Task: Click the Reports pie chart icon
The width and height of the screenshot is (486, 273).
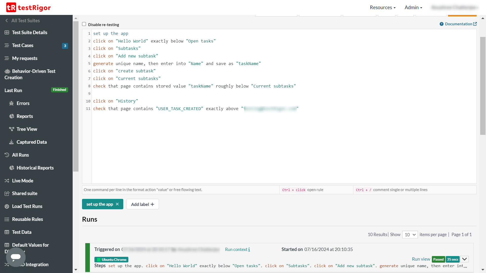Action: pyautogui.click(x=11, y=116)
